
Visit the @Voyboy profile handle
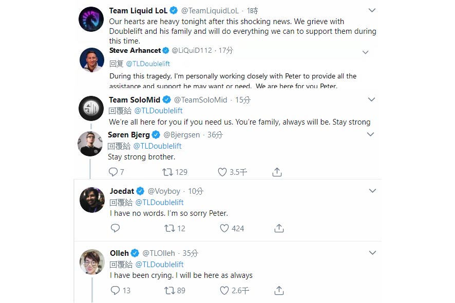point(164,190)
